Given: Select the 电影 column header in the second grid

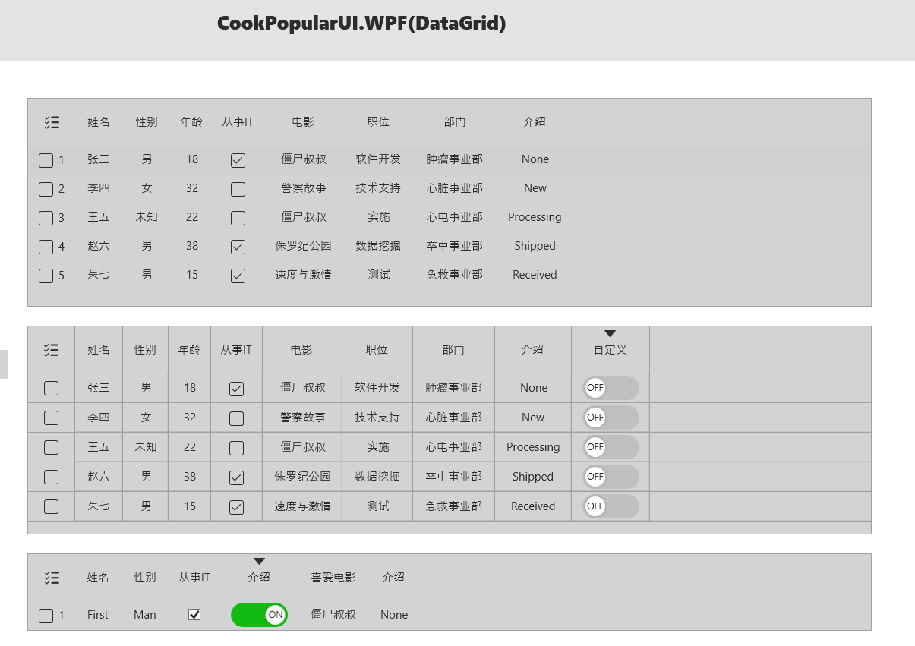Looking at the screenshot, I should tap(301, 350).
